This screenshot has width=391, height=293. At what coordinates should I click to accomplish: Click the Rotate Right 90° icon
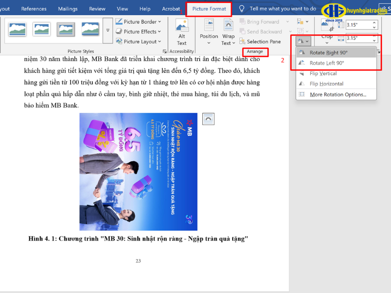coord(302,52)
